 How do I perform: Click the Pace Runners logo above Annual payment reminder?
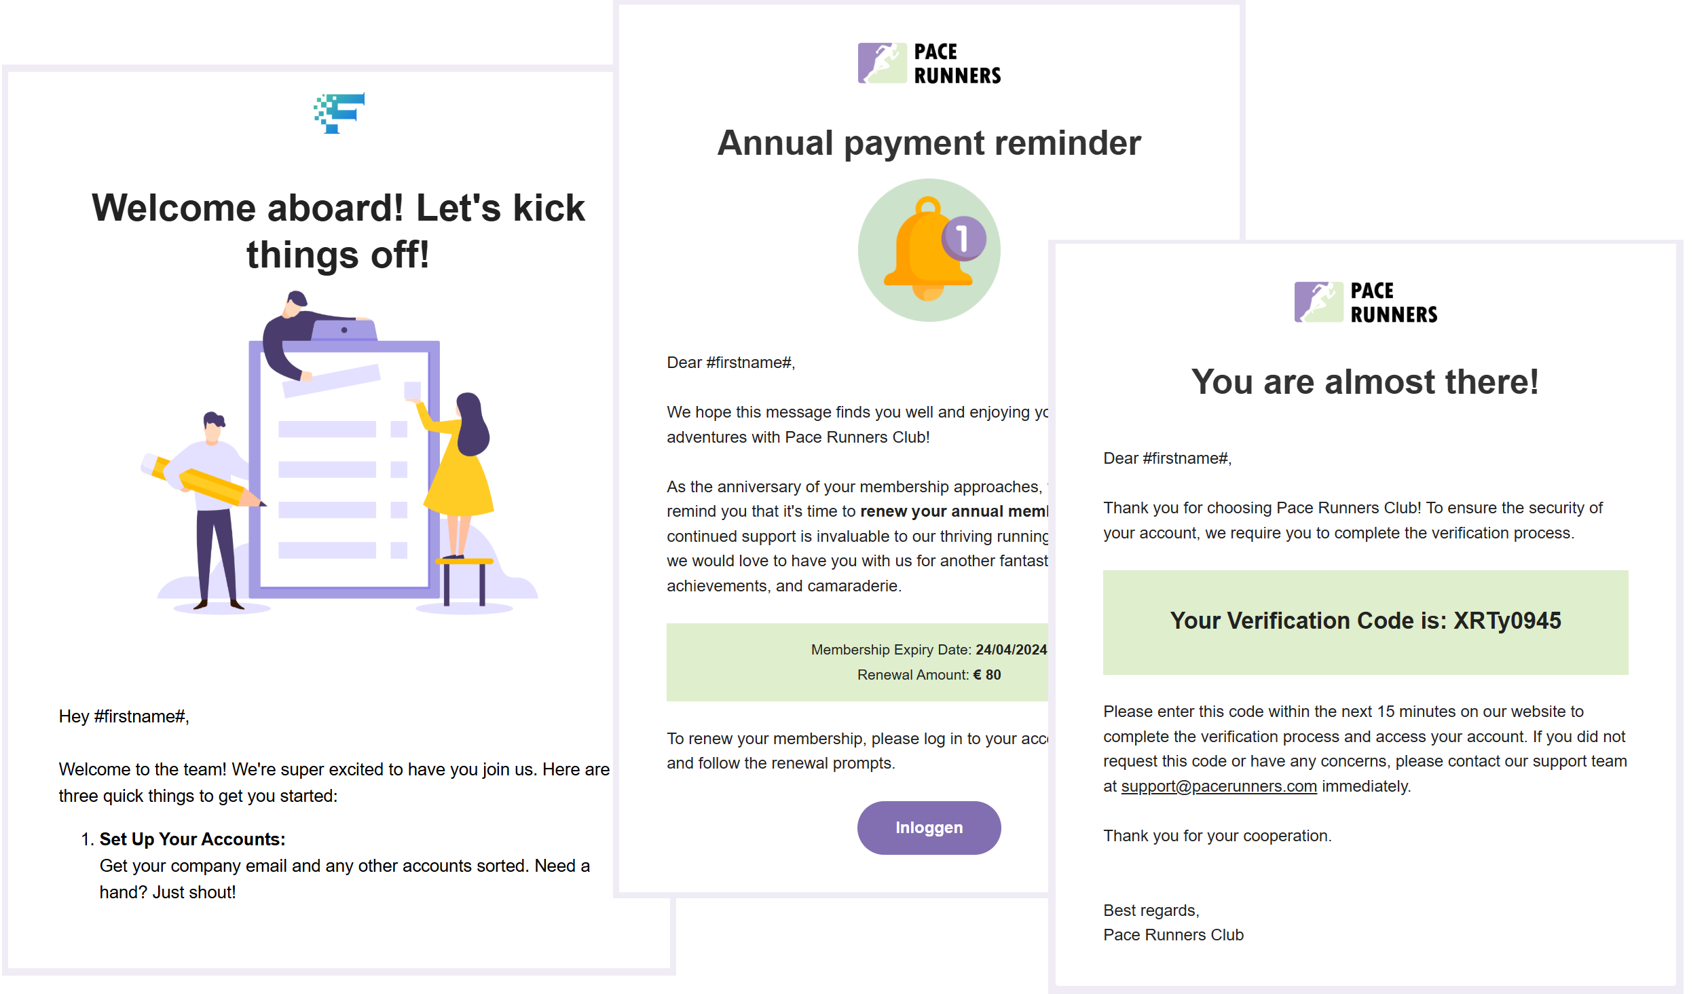(x=929, y=63)
